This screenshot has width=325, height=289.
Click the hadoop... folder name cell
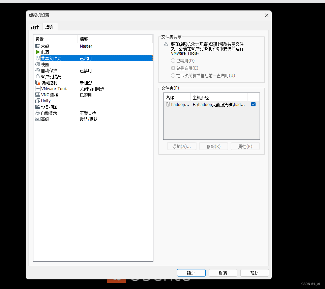pos(180,104)
